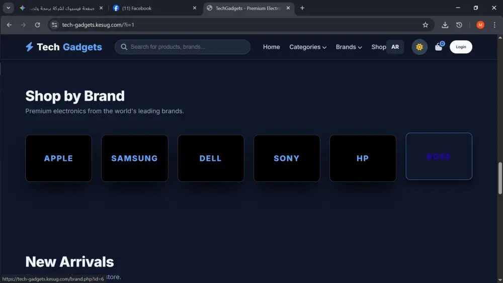The width and height of the screenshot is (503, 283).
Task: Click the scrollbar up arrow
Action: (x=500, y=38)
